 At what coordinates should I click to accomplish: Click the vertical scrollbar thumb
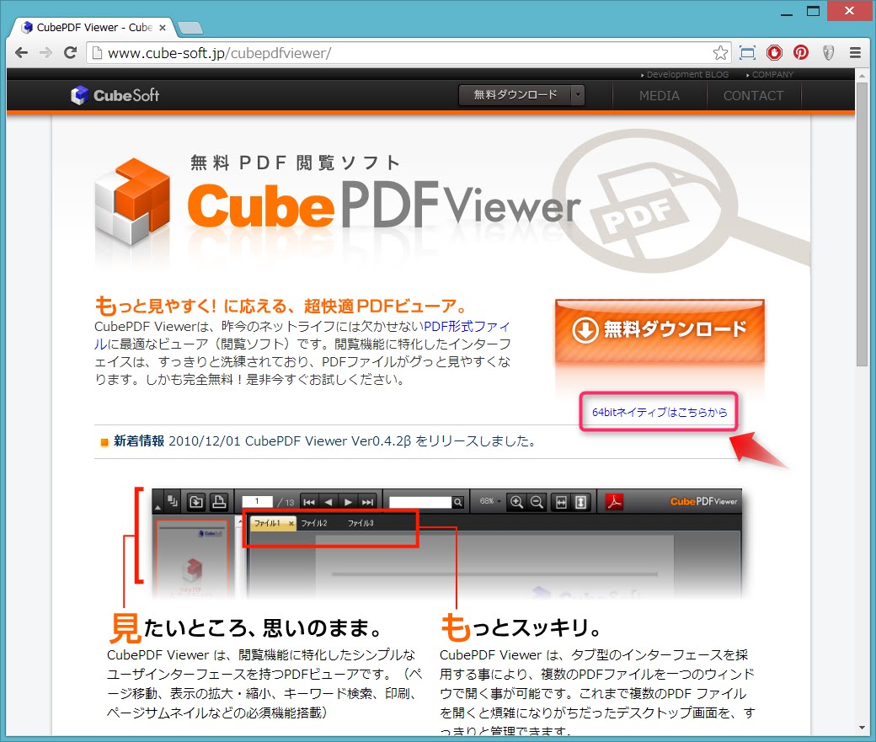862,225
